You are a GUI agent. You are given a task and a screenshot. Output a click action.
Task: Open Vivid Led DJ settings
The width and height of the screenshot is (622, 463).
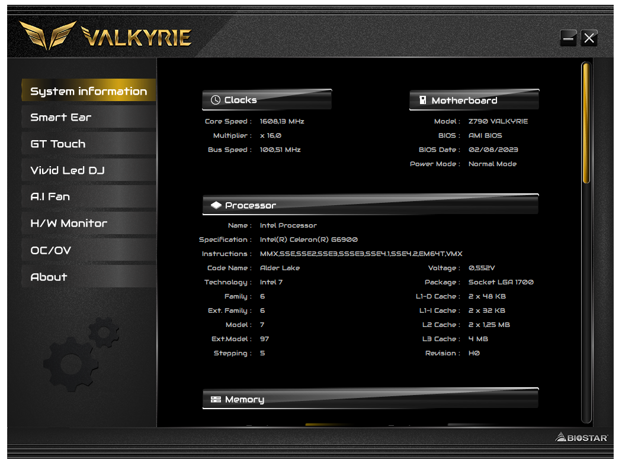pyautogui.click(x=89, y=170)
